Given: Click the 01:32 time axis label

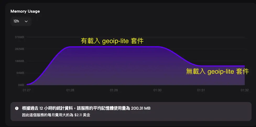Looking at the screenshot, I should (x=244, y=90).
